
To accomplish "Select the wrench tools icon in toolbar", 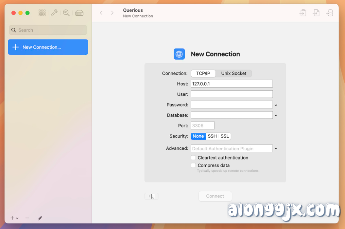I will [x=54, y=13].
